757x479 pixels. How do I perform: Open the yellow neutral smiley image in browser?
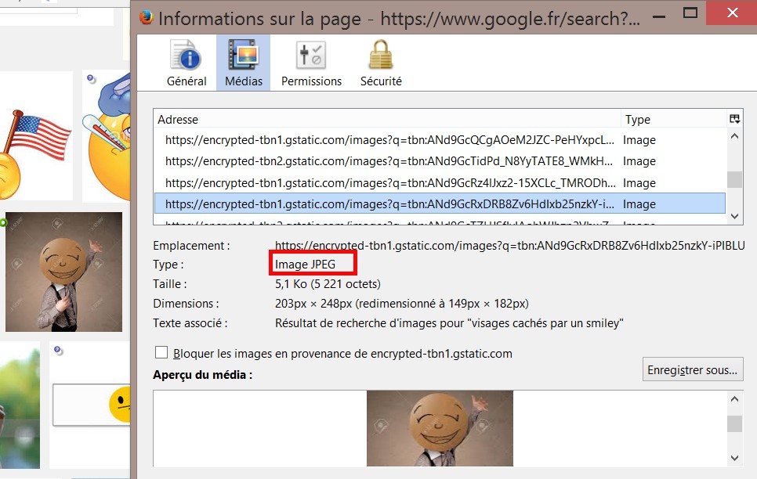[92, 404]
